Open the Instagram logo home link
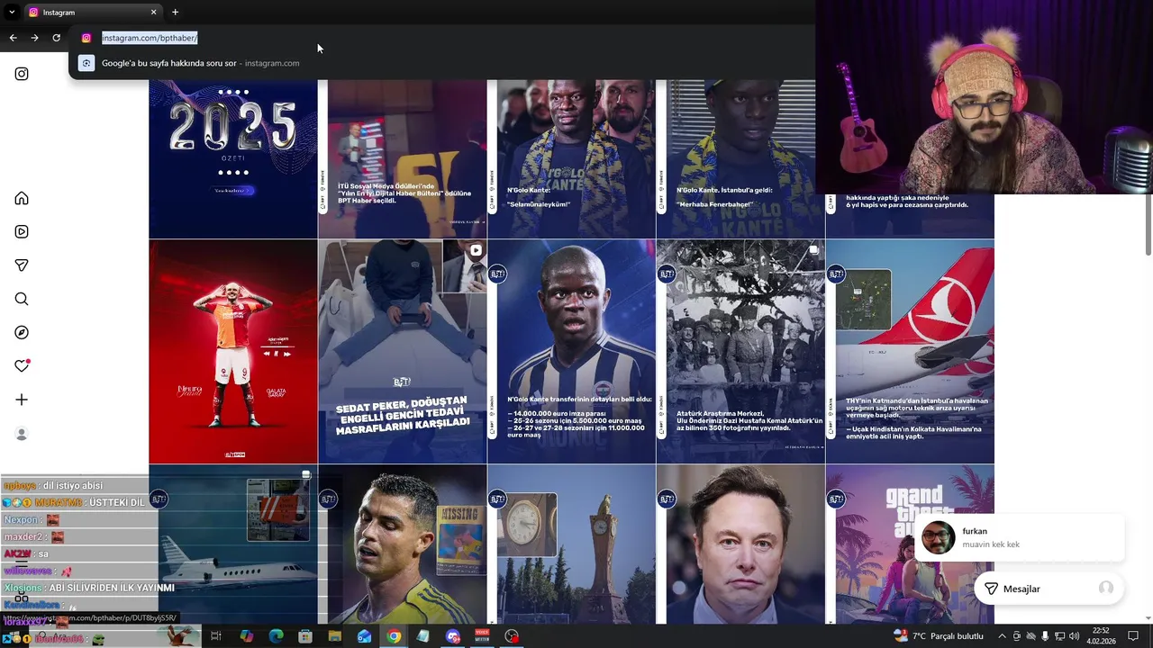Viewport: 1153px width, 648px height. [x=22, y=74]
